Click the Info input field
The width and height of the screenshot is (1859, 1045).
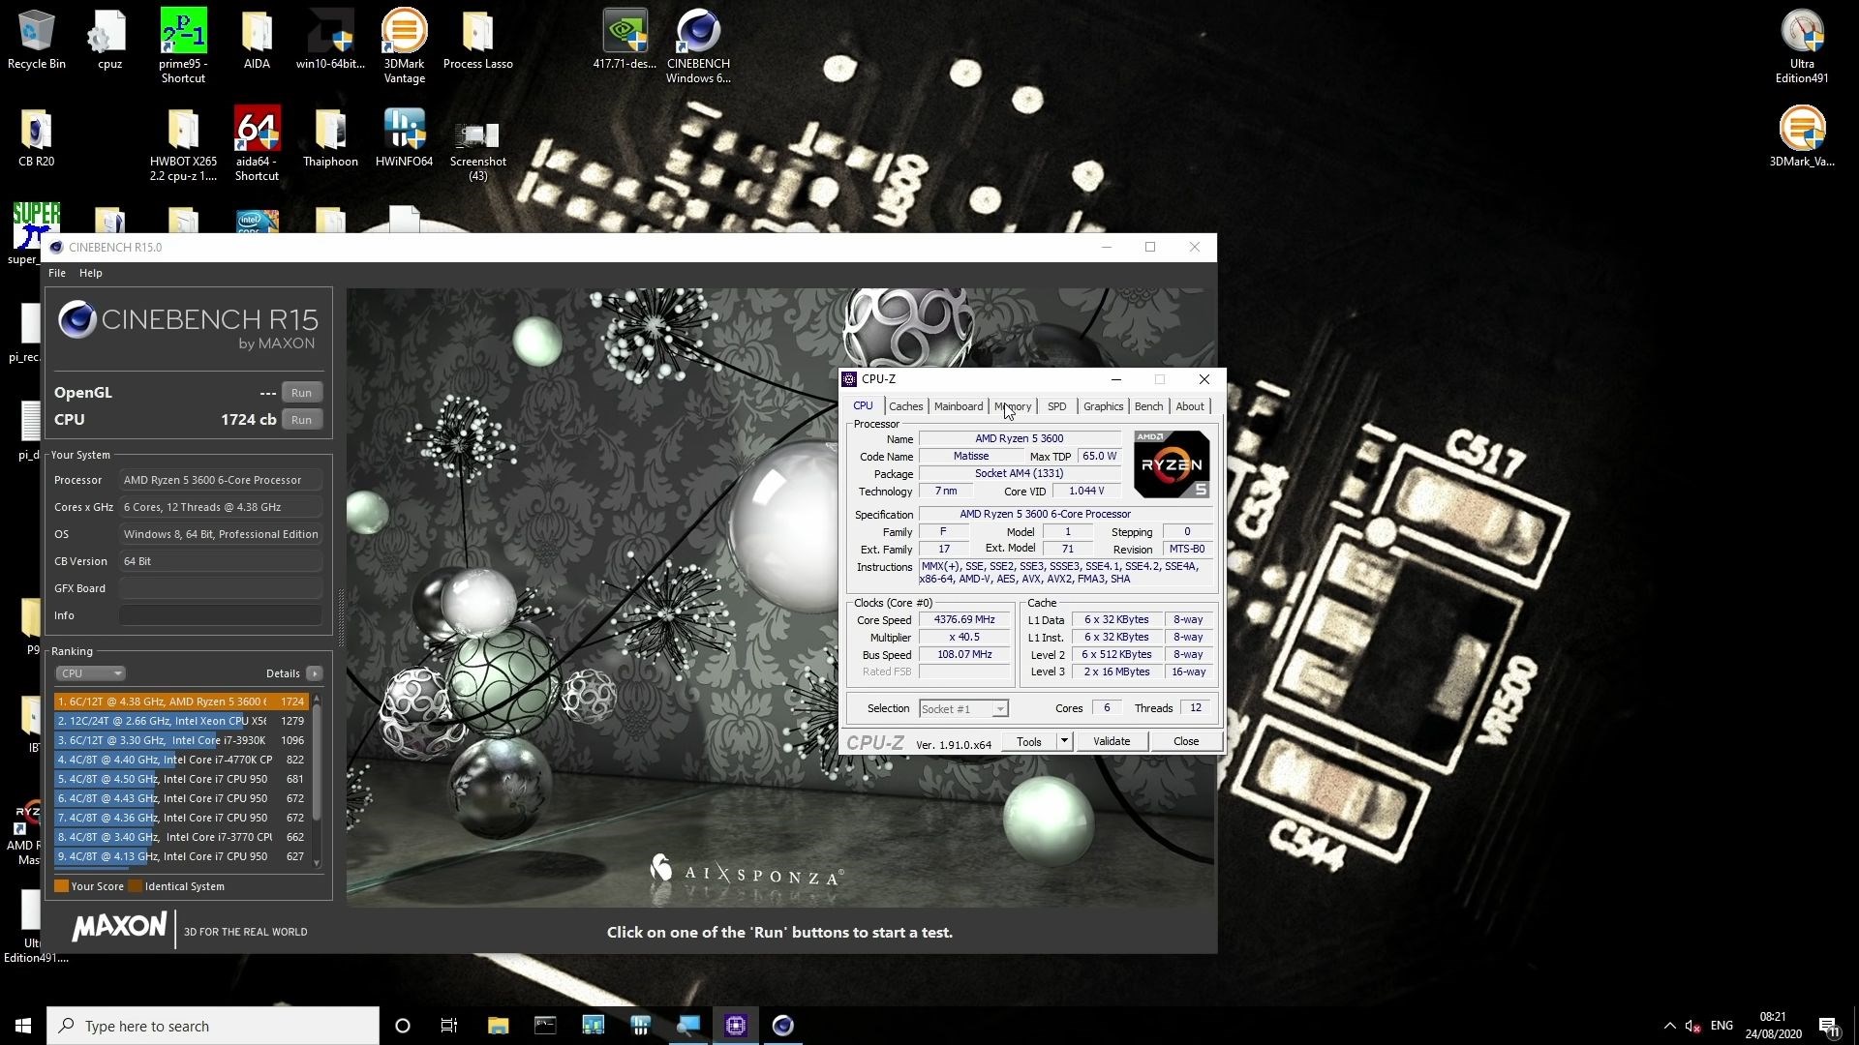[x=221, y=615]
